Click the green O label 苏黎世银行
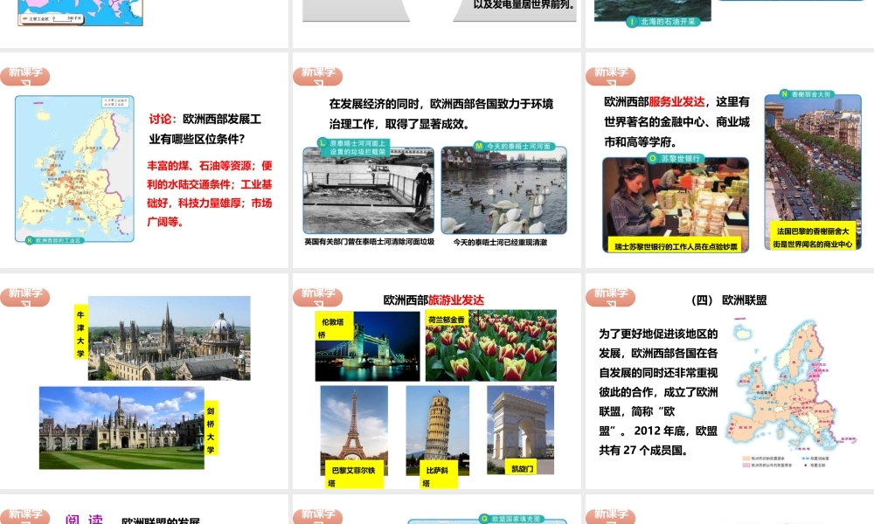The image size is (874, 524). pos(676,158)
